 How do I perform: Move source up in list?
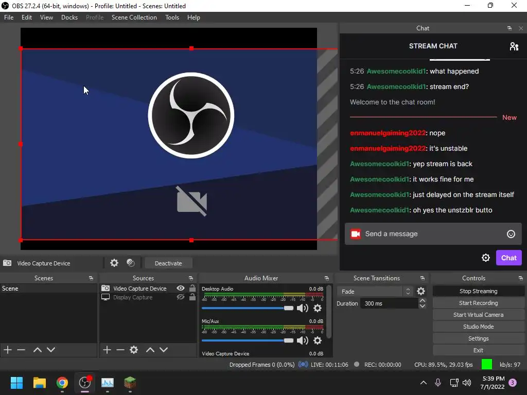point(150,350)
